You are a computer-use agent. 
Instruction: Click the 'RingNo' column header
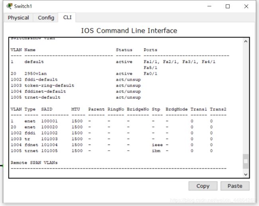point(116,109)
